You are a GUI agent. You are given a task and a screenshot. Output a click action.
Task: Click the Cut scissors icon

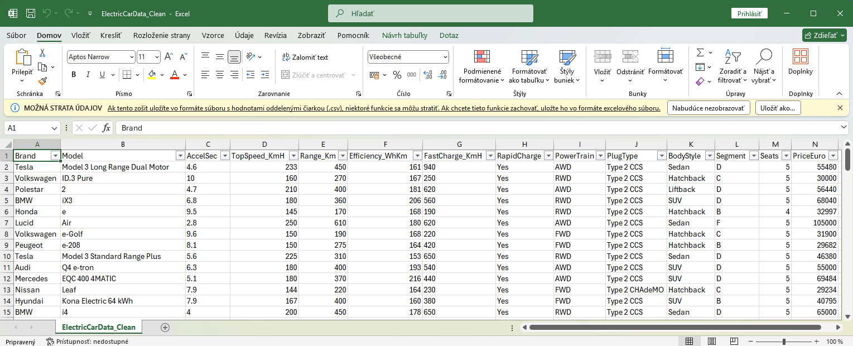[x=42, y=53]
